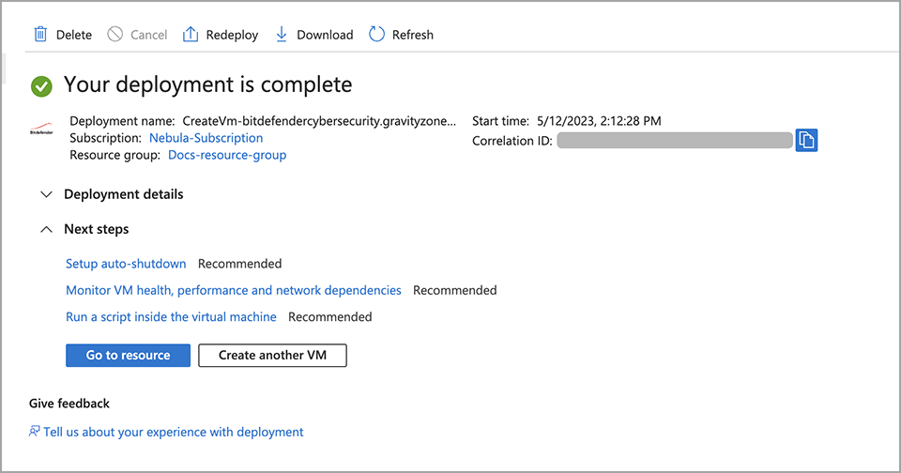Click the Bitdefender logo thumbnail

tap(41, 129)
